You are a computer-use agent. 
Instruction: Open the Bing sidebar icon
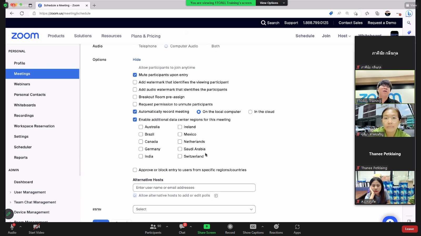point(409,14)
